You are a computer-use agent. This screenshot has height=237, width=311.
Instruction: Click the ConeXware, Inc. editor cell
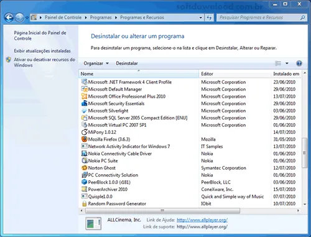pos(217,189)
